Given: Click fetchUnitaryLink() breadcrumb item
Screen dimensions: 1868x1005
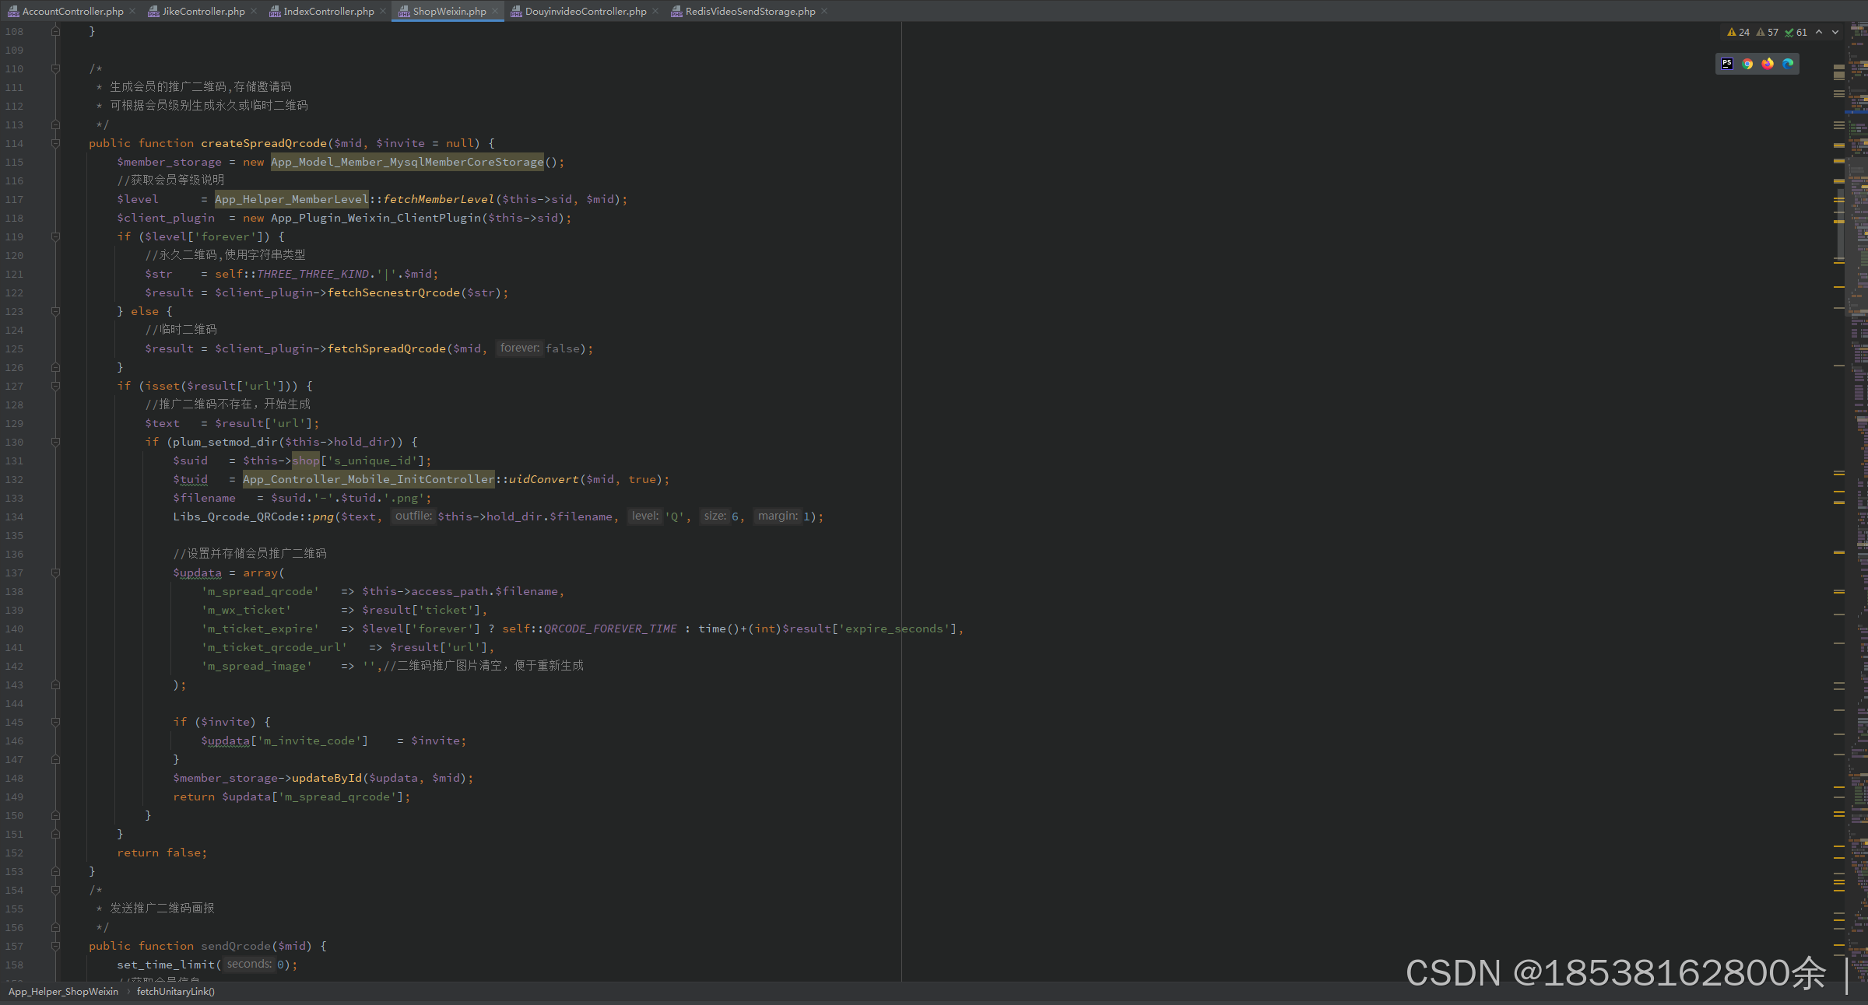Looking at the screenshot, I should click(x=175, y=991).
